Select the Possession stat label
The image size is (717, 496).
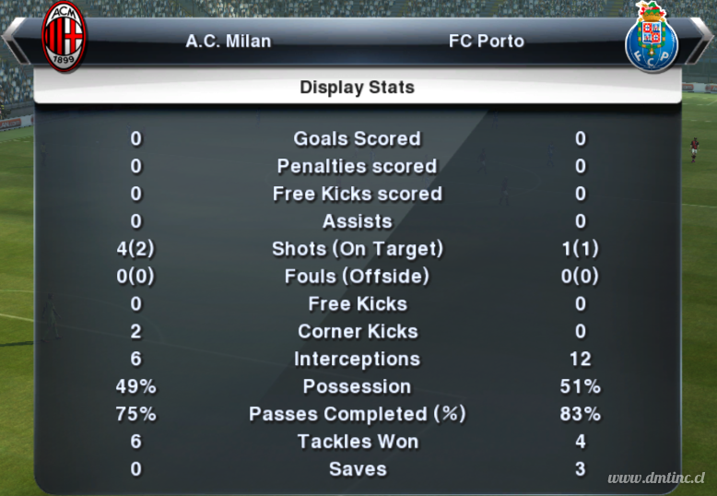pos(358,386)
